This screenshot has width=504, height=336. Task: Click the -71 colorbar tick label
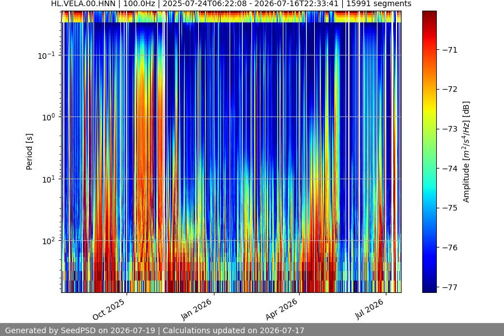450,50
